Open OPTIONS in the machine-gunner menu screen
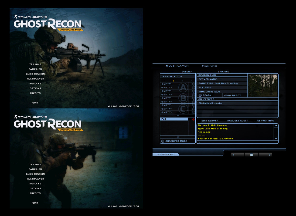The height and width of the screenshot is (216, 296). (35, 89)
